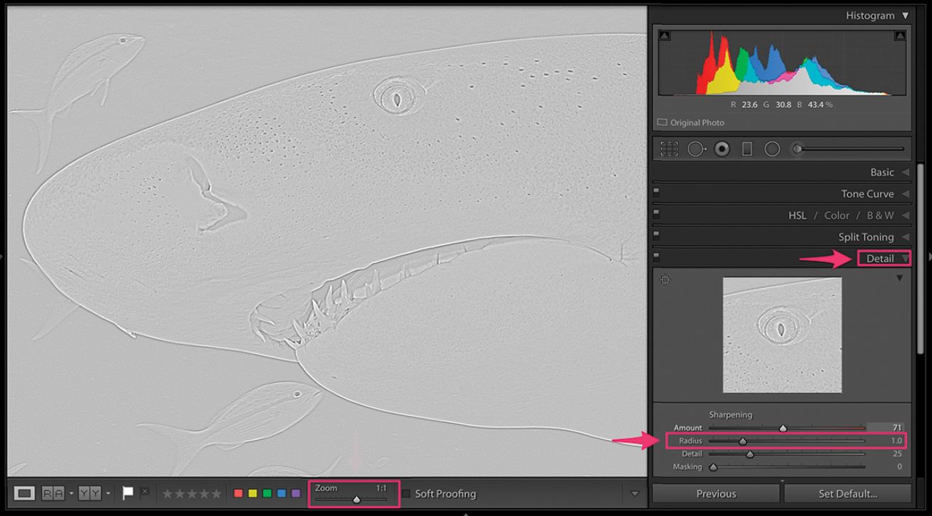This screenshot has height=516, width=932.
Task: Click detail preview target picker icon
Action: [664, 279]
